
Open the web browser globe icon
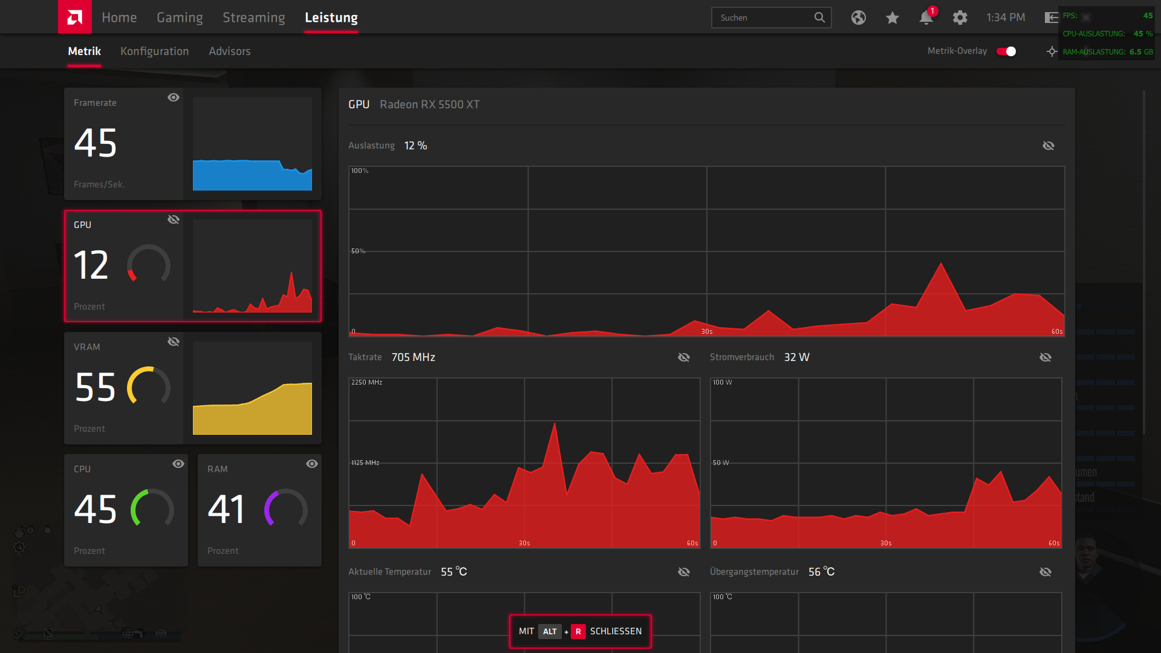tap(858, 18)
